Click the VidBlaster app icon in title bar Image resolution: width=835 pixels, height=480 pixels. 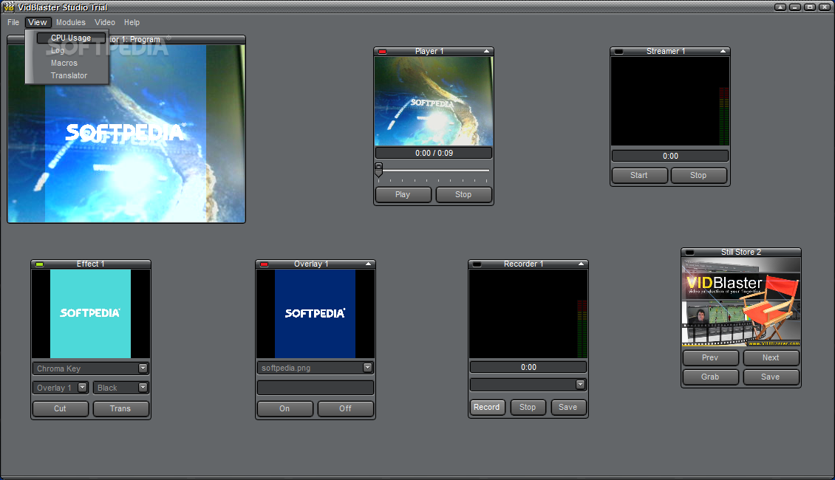click(9, 7)
